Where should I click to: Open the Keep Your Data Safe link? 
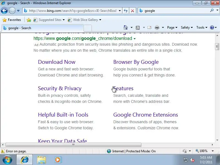[62, 141]
